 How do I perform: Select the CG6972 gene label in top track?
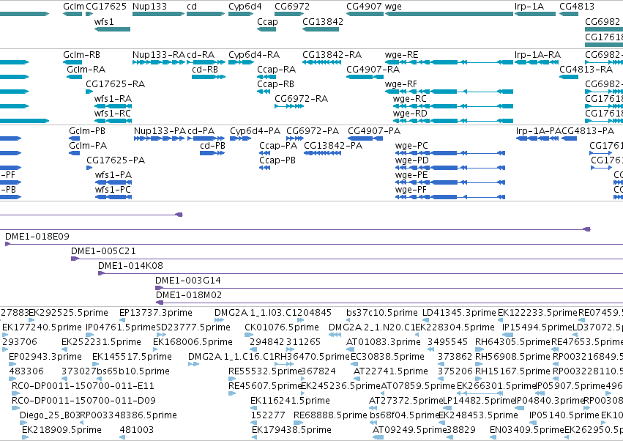click(291, 7)
